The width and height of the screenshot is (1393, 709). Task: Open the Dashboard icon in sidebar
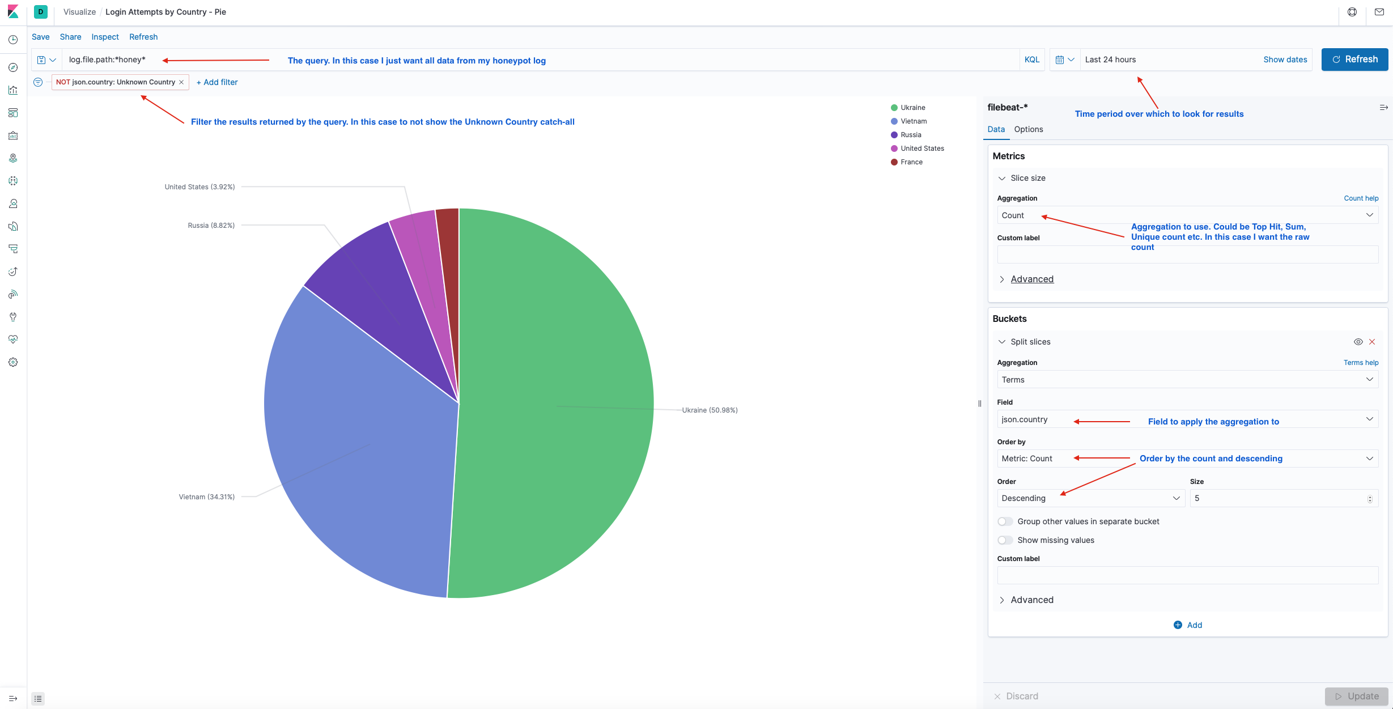[13, 113]
